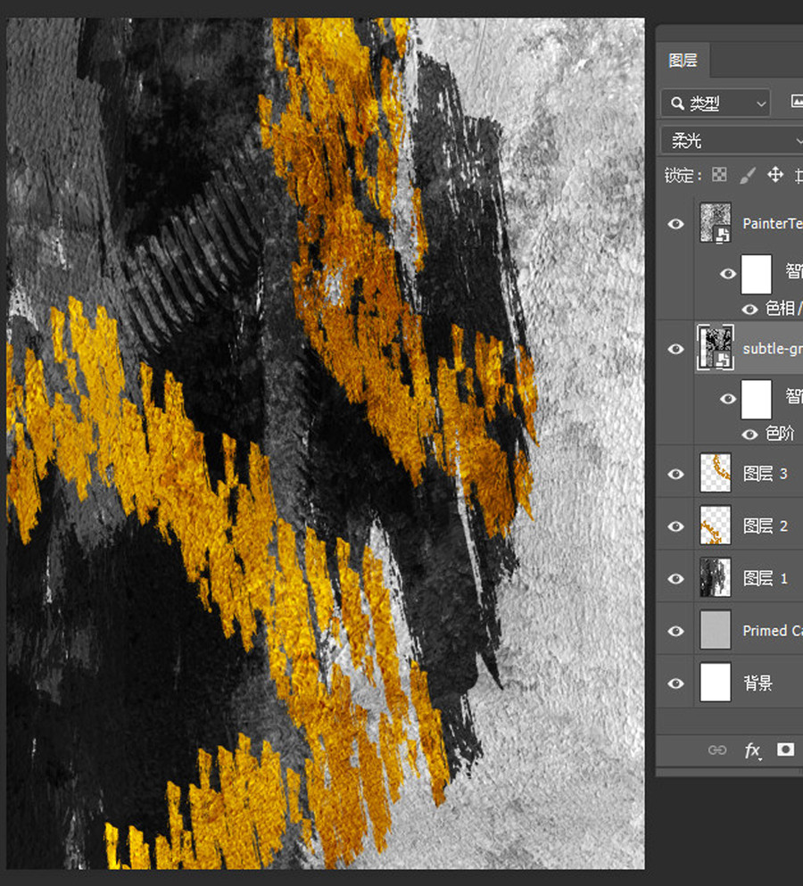Image resolution: width=803 pixels, height=886 pixels.
Task: Lock layer position with the move icon
Action: (x=774, y=175)
